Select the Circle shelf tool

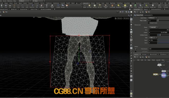(x=23, y=6)
